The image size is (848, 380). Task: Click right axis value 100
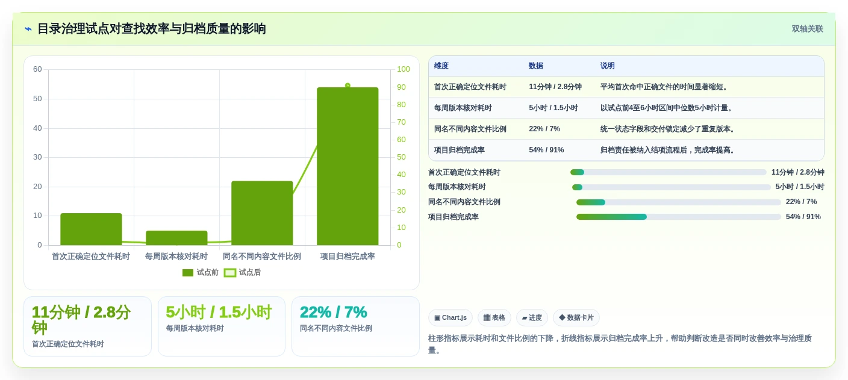coord(404,69)
